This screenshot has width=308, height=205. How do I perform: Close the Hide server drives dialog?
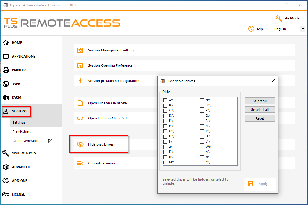273,81
